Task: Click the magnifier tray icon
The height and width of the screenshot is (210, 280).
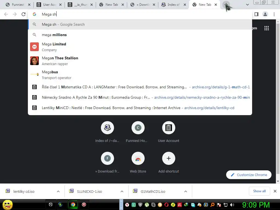Action: coord(212,205)
